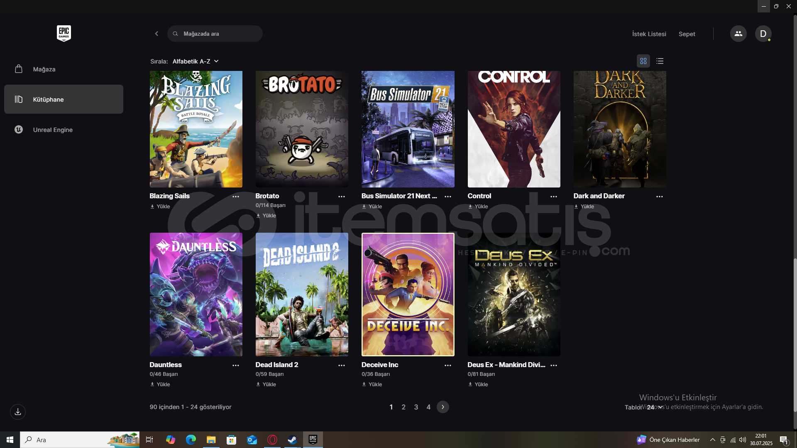Click Yükle under Deceive Inc
The image size is (797, 448).
(372, 385)
